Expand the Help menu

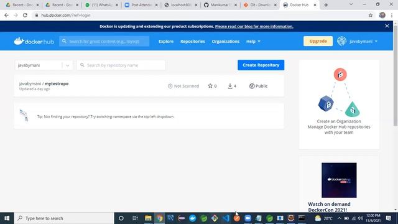click(x=253, y=41)
